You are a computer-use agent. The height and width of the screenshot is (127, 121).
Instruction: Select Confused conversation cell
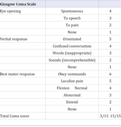72,46
